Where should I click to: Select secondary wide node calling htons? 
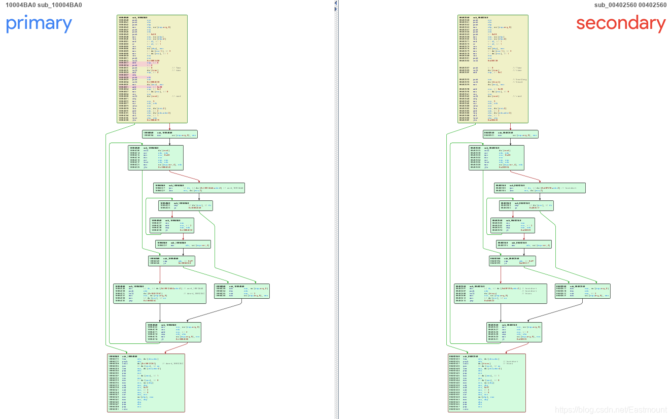[x=501, y=294]
